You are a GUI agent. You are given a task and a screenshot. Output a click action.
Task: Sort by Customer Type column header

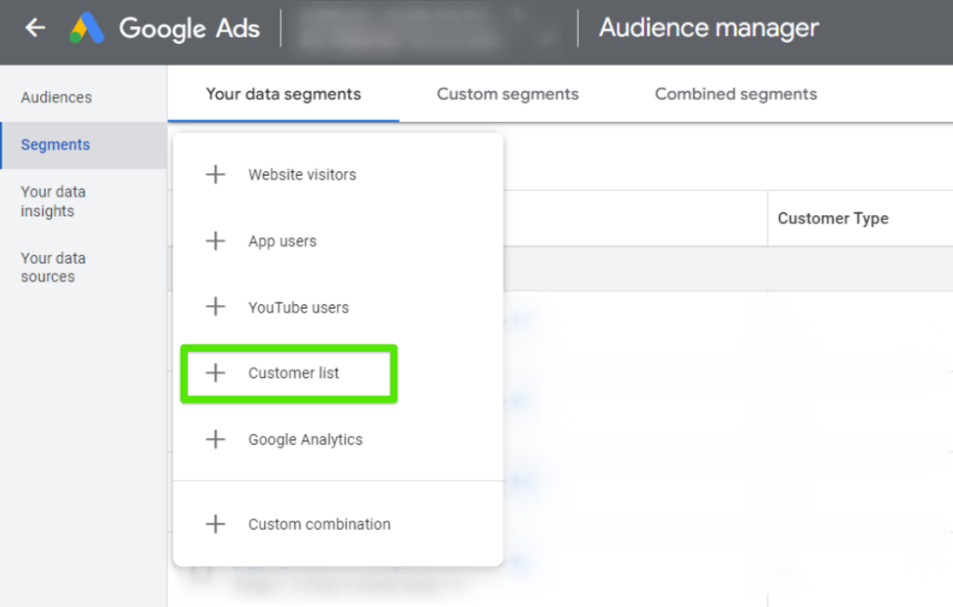(x=833, y=219)
